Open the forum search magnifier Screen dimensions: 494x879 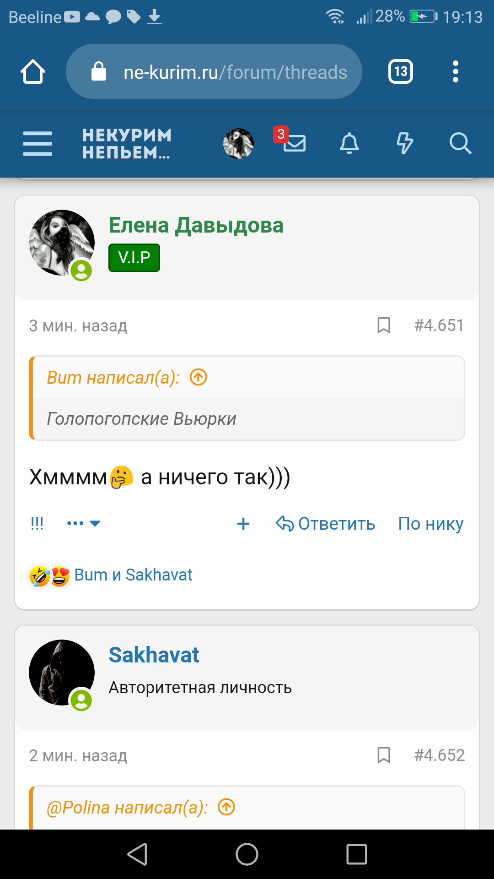460,143
